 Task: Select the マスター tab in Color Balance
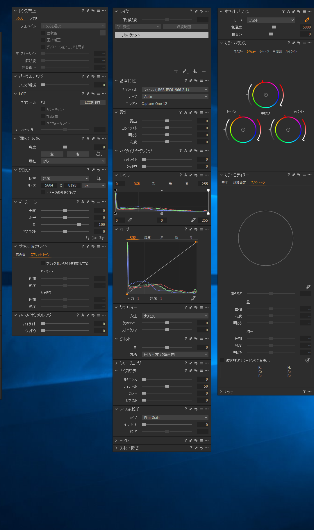point(238,51)
